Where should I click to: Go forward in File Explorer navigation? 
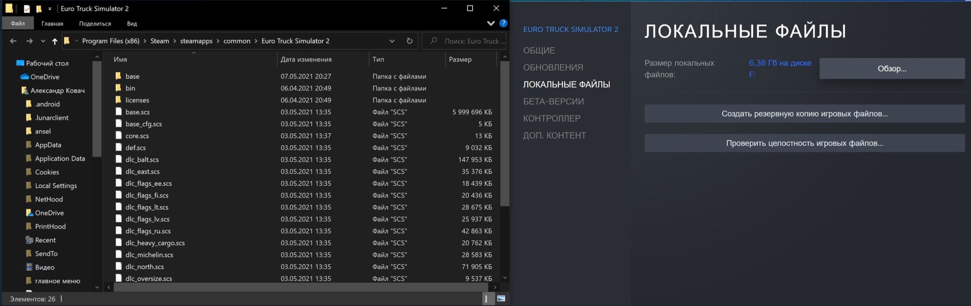click(29, 41)
